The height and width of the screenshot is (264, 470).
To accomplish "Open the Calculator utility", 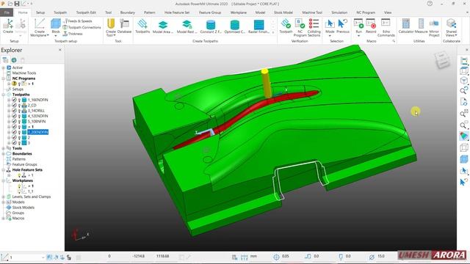I will tap(406, 26).
